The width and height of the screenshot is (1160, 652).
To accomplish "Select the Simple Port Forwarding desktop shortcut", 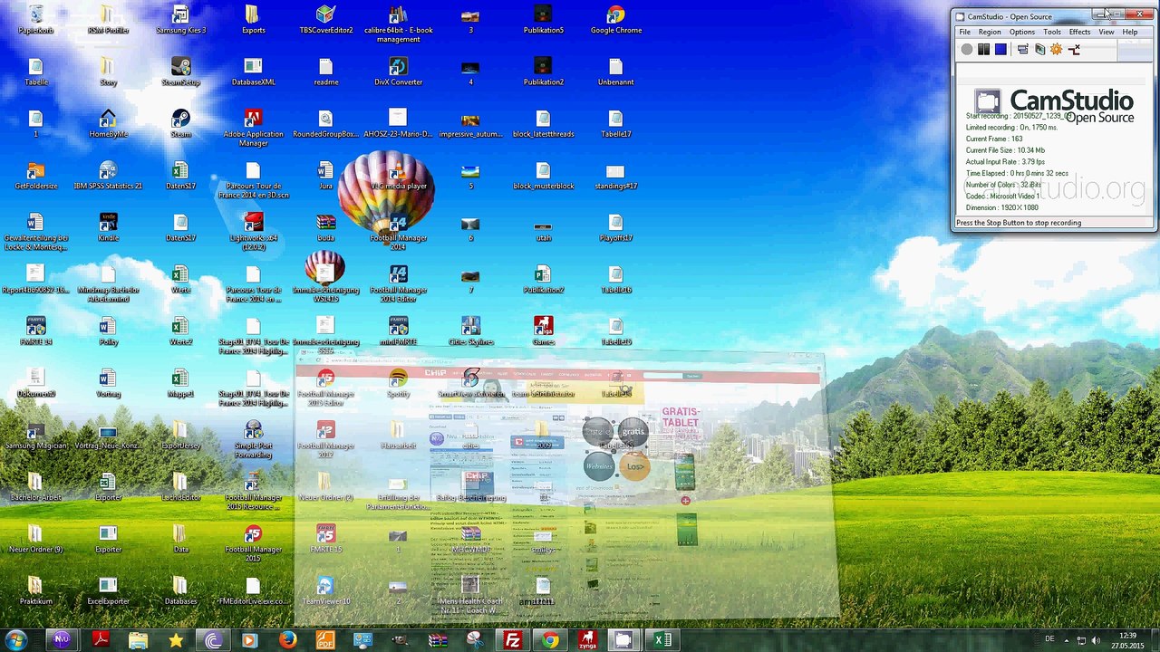I will [253, 439].
